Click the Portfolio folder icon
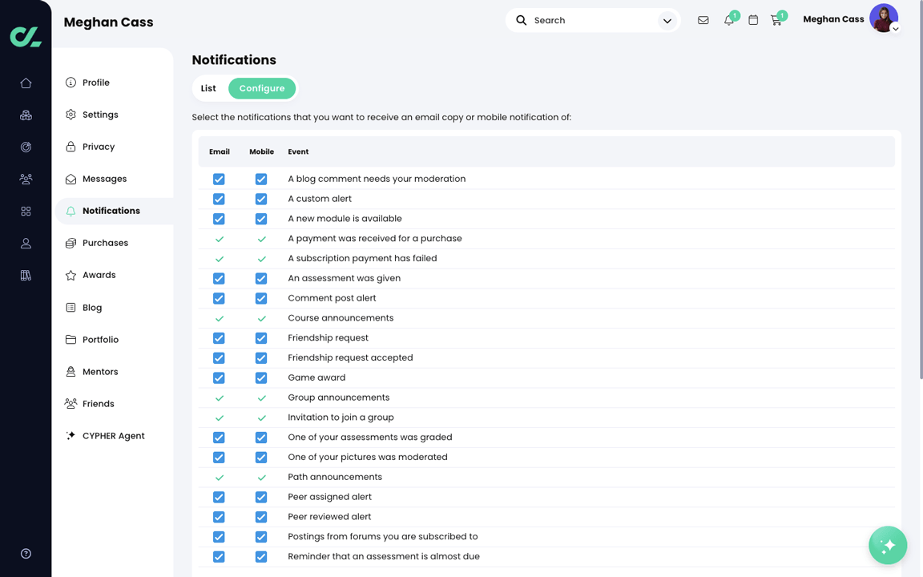 71,340
